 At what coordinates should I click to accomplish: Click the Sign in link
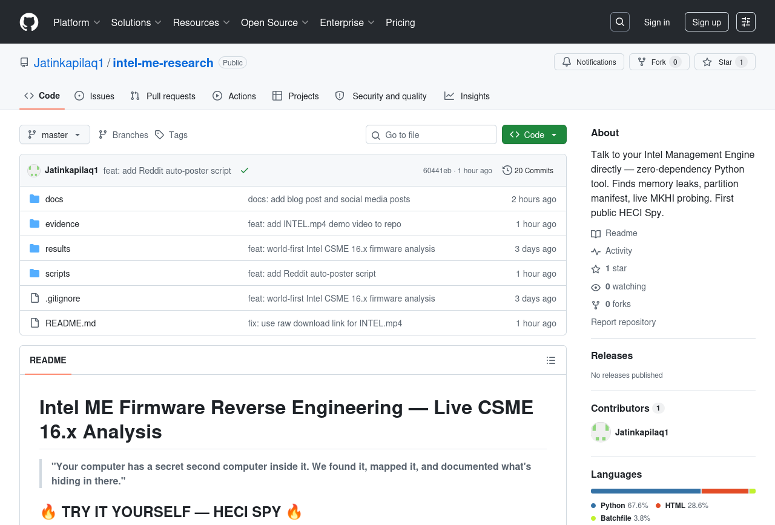pos(657,22)
